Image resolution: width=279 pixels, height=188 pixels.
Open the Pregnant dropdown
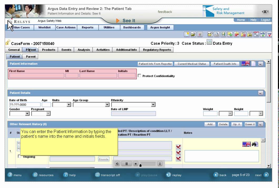coord(48,113)
